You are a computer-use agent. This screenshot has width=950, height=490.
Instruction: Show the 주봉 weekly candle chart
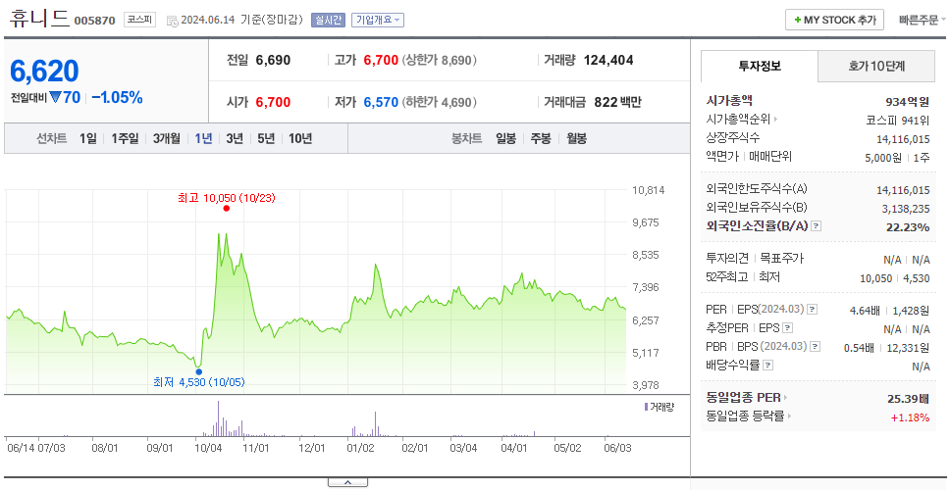541,138
